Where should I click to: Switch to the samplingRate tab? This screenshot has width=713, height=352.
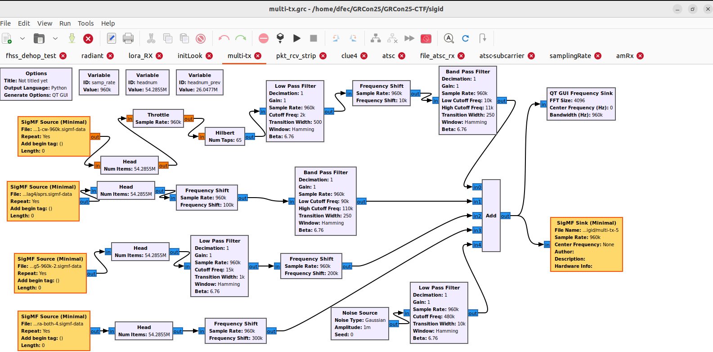[570, 56]
